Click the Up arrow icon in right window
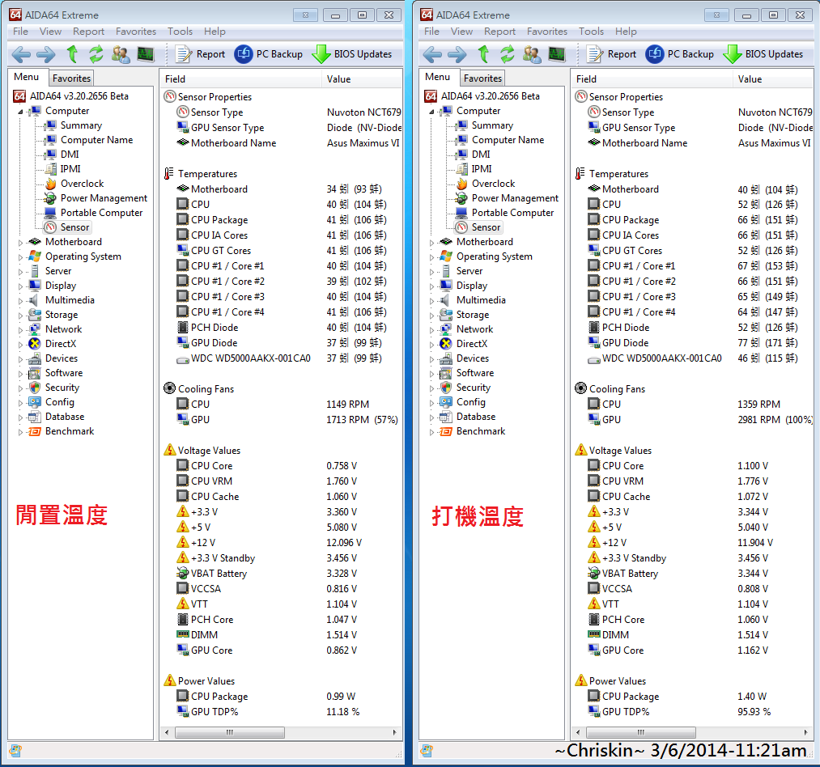The image size is (820, 767). tap(483, 54)
